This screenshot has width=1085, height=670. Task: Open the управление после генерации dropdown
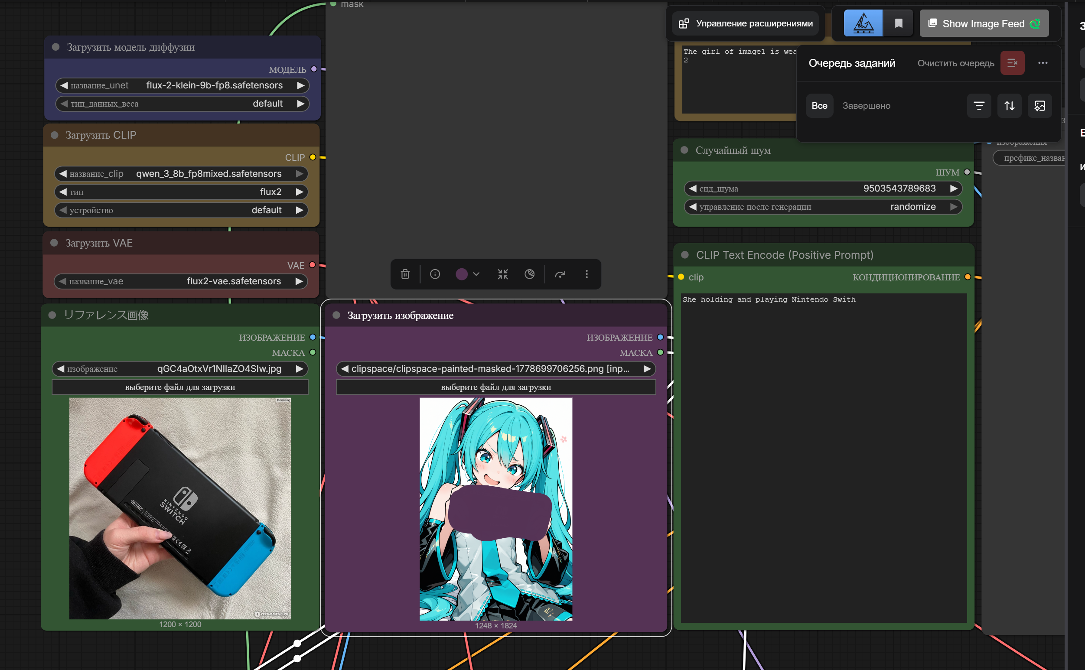[x=823, y=207]
